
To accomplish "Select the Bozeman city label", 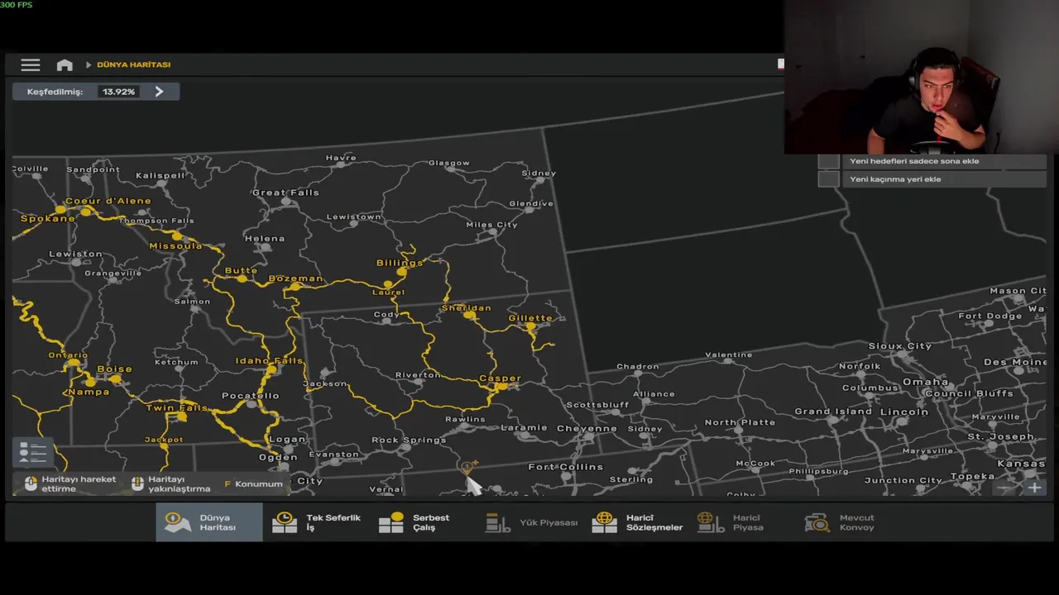I will (x=296, y=278).
